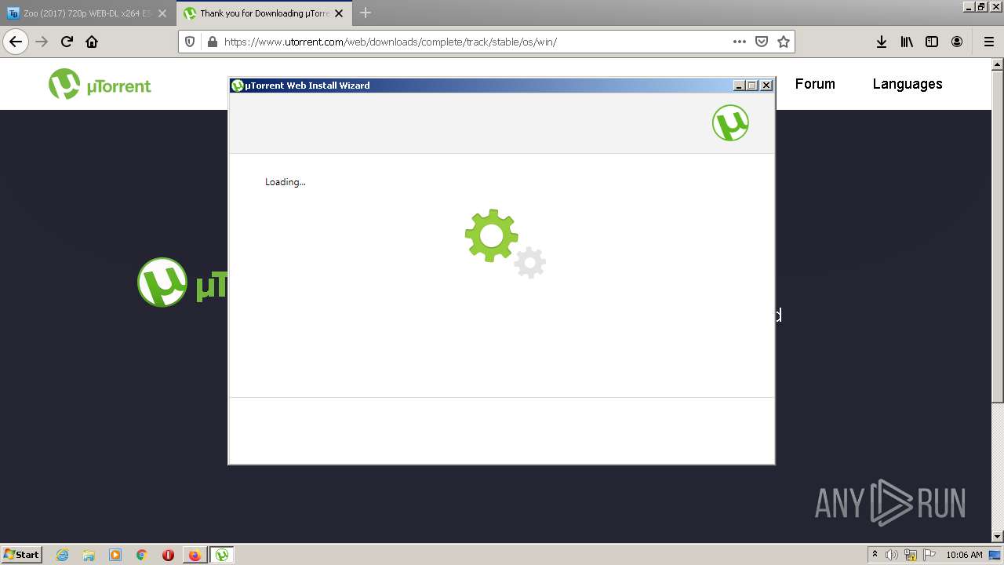Open tracking protection shield icon
1004x565 pixels.
pos(190,42)
